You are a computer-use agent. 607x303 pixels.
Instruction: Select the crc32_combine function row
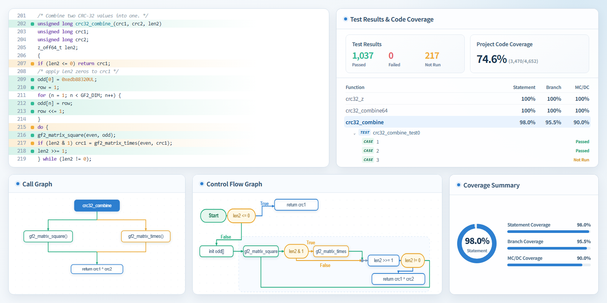tap(467, 122)
